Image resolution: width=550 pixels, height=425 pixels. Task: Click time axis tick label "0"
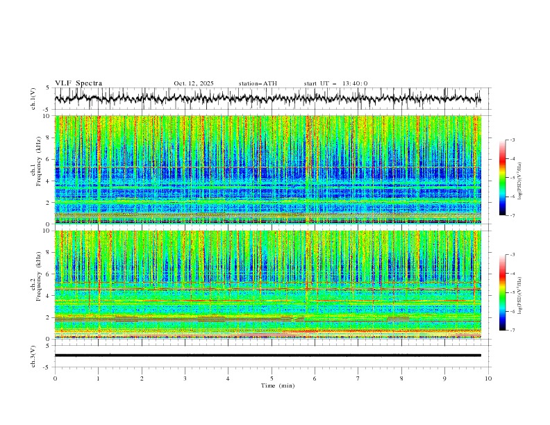tap(55, 378)
